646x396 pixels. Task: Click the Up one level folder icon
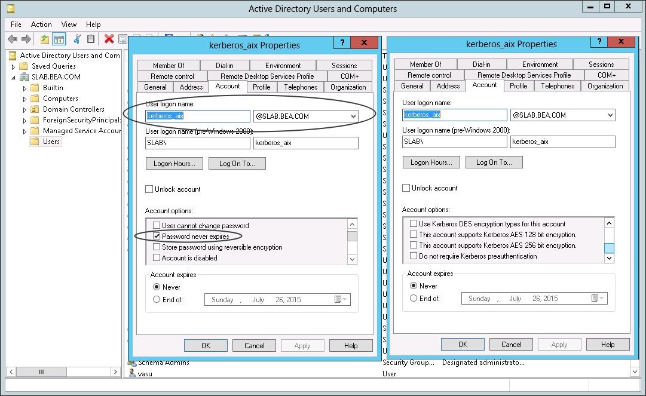(x=44, y=39)
